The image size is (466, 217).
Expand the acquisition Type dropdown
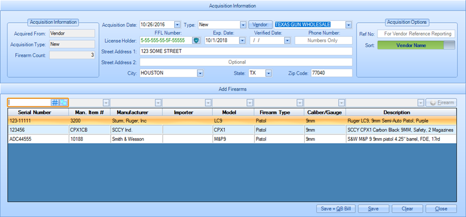click(243, 24)
